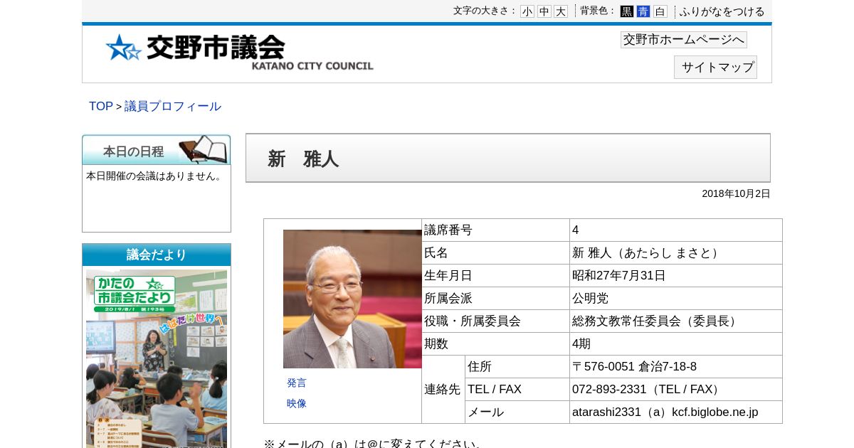This screenshot has width=854, height=448.
Task: Select term value 4期
Action: 581,344
